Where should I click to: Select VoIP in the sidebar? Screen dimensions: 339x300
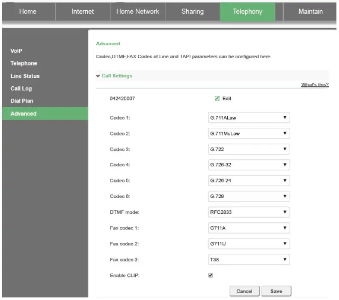tap(16, 51)
